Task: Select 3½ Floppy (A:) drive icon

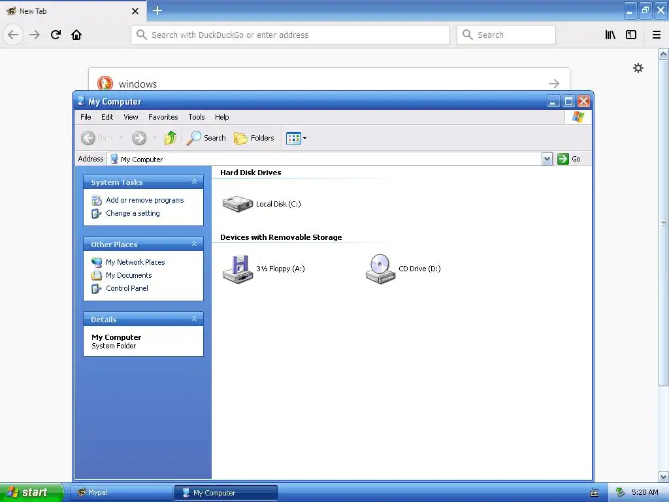Action: pos(238,269)
